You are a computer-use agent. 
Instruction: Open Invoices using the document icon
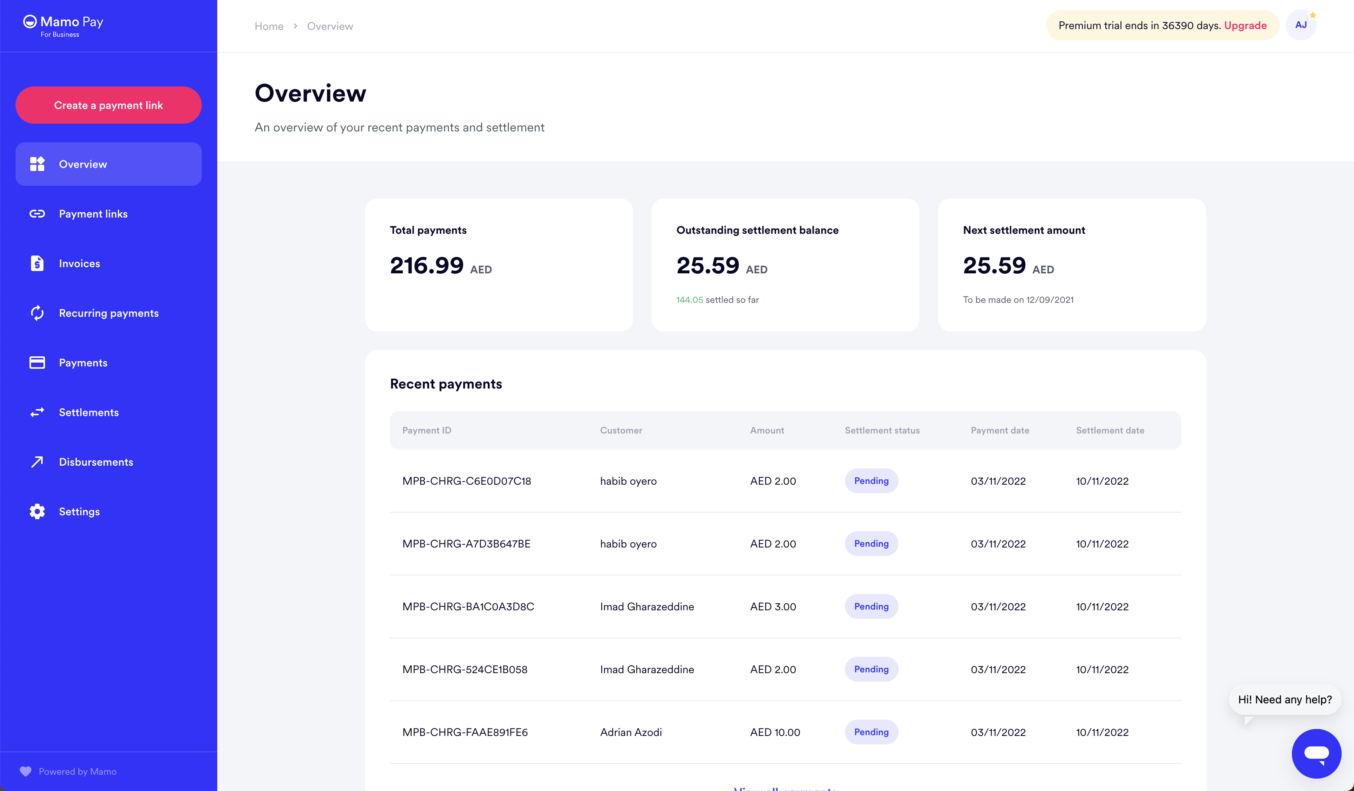(37, 263)
